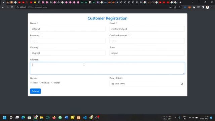Open the notification count badge
Image resolution: width=215 pixels, height=121 pixels.
pos(211,118)
